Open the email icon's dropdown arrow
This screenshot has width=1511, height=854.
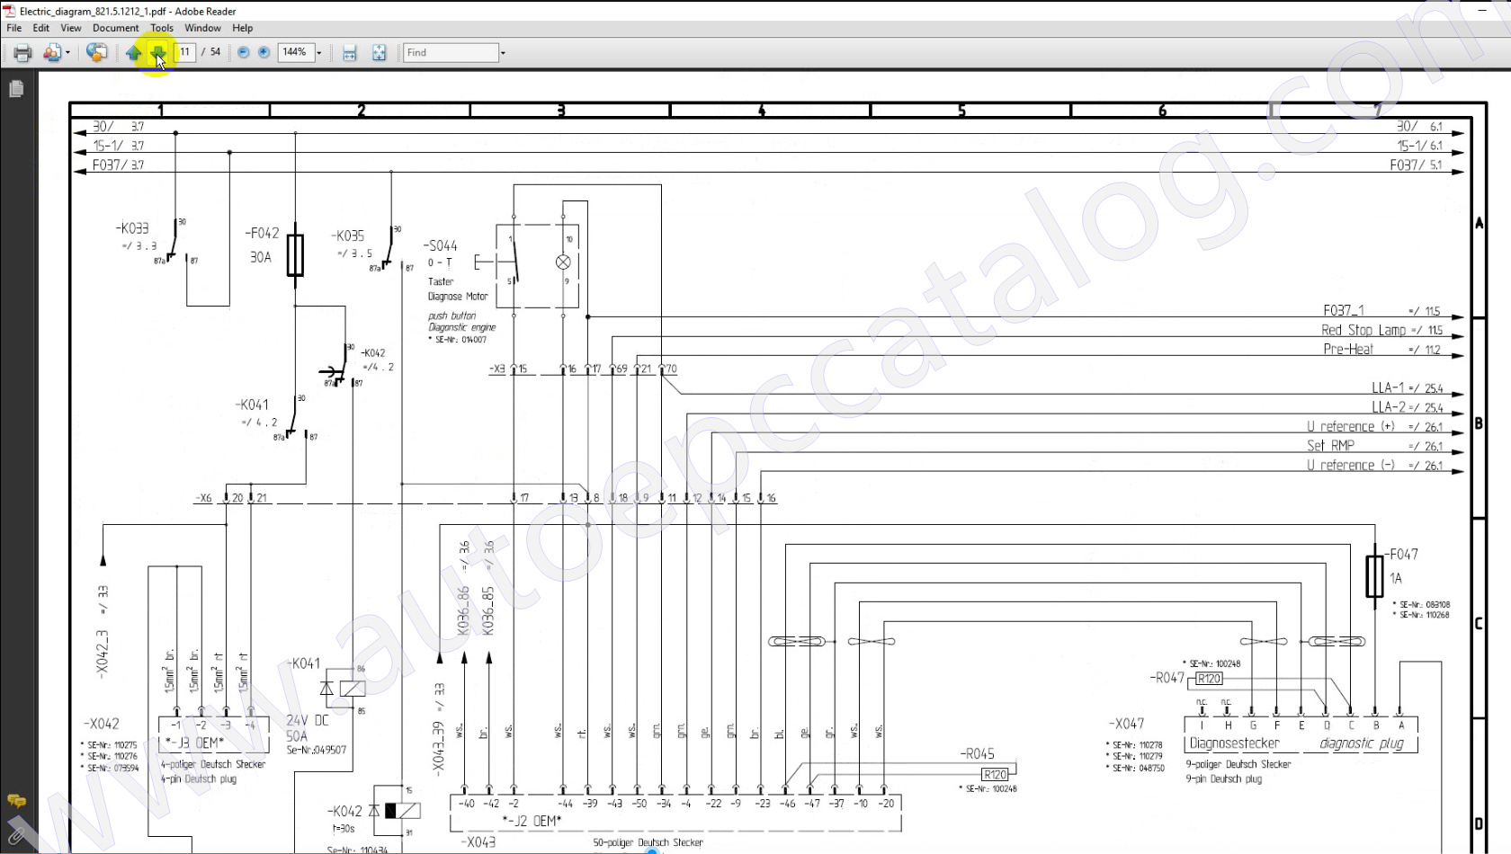coord(67,52)
